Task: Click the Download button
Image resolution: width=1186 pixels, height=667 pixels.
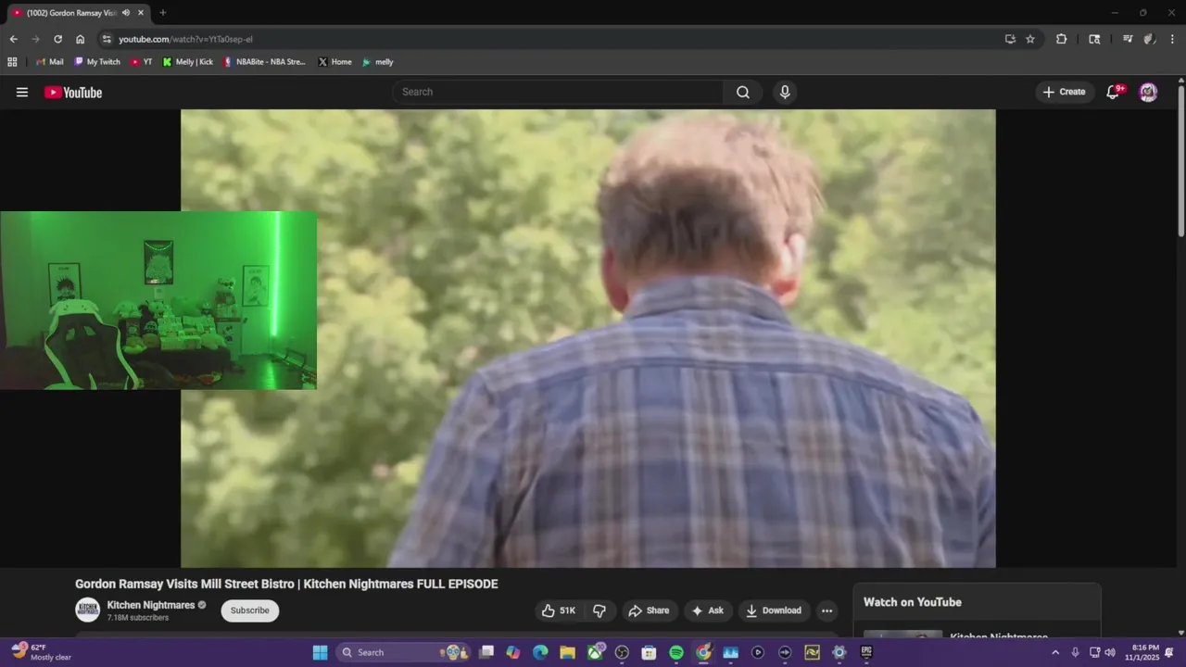Action: [774, 610]
